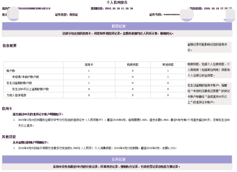
Task: Click the sentence starting '系统中没有您最近5年内的欠税记录'
Action: (x=117, y=167)
